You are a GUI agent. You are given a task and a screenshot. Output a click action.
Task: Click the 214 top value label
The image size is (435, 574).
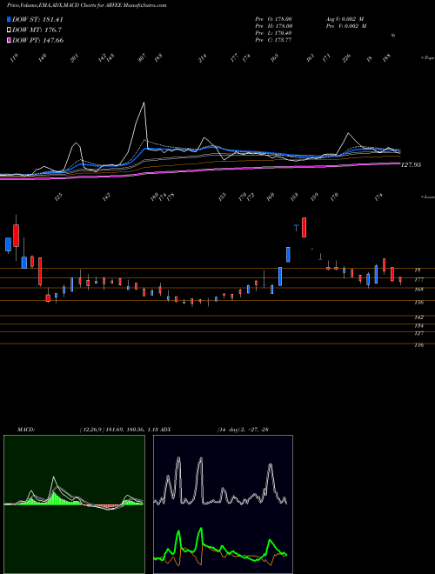(x=203, y=57)
